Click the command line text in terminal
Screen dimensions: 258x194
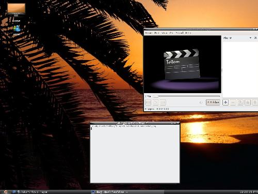123,126
